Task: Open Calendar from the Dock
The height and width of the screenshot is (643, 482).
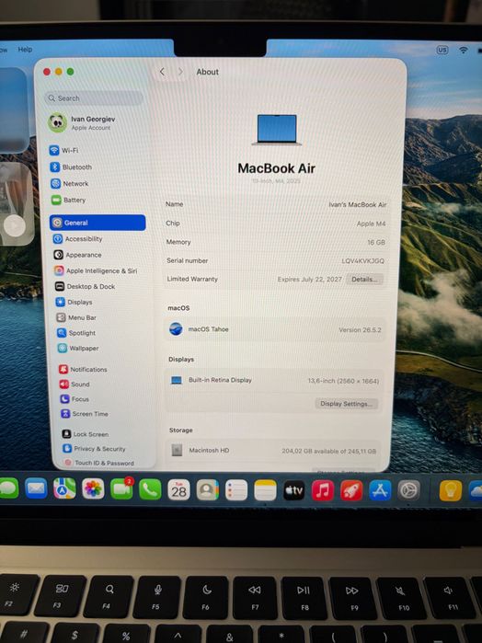Action: click(x=178, y=489)
